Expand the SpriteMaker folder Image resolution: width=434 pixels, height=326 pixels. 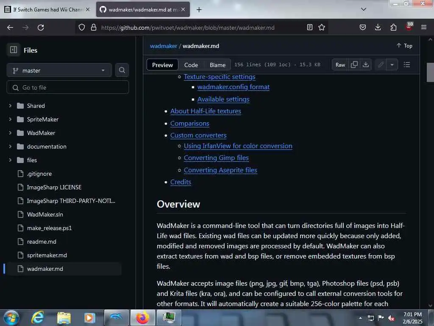tap(10, 119)
